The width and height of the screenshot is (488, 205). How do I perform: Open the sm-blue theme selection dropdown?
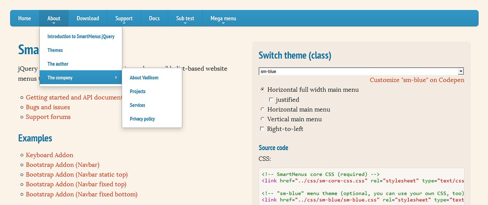coord(361,71)
